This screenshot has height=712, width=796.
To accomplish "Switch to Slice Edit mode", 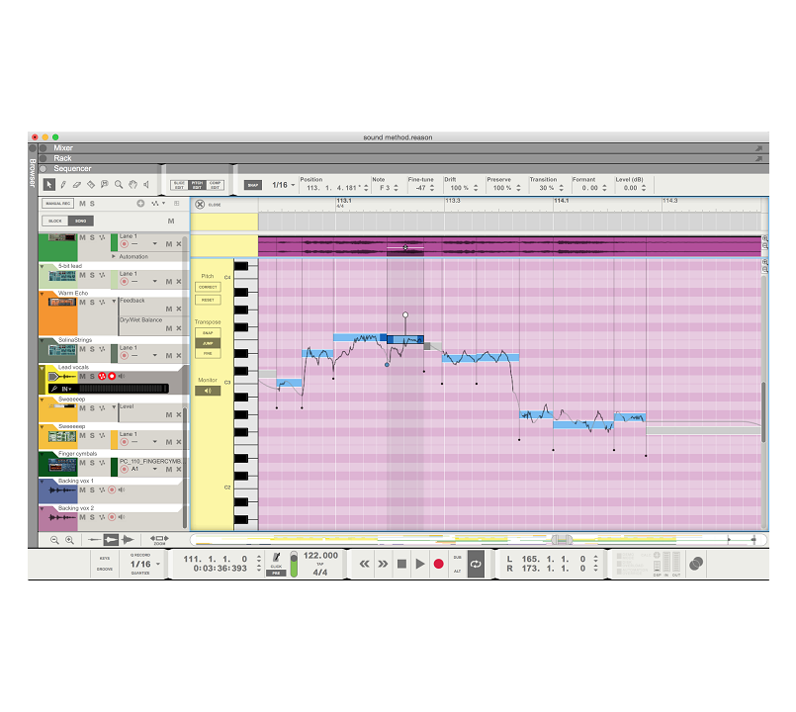I will (179, 185).
